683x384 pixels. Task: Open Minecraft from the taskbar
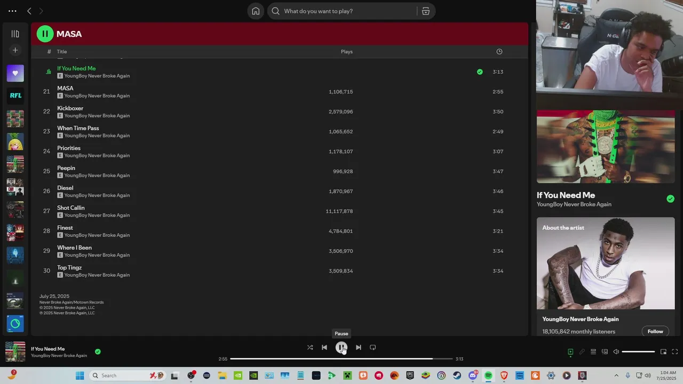tap(347, 375)
